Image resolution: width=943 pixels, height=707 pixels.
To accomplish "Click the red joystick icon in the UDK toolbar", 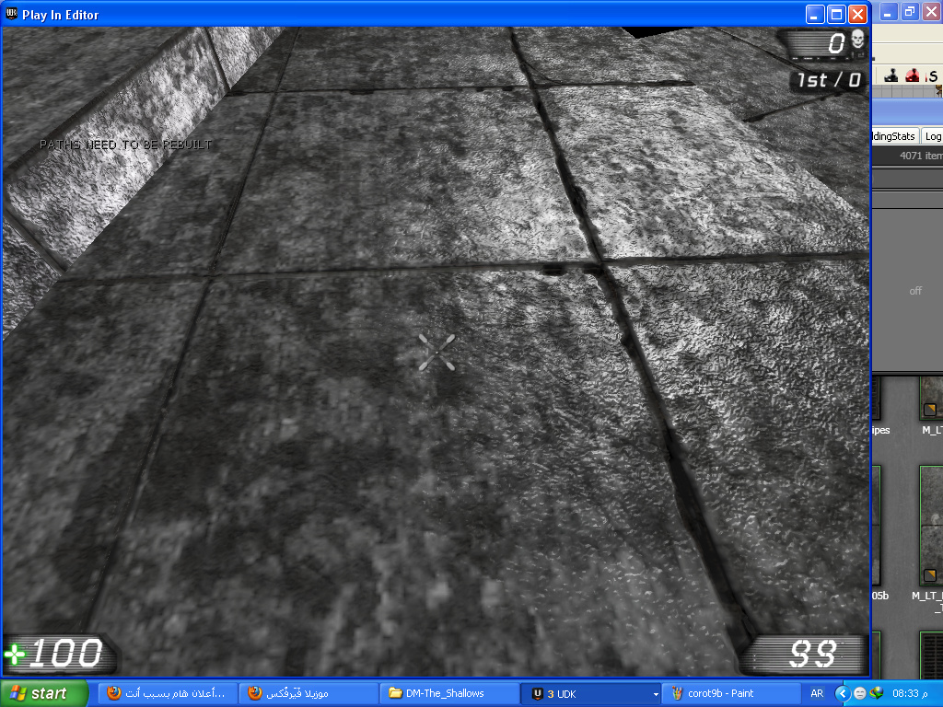I will click(913, 75).
